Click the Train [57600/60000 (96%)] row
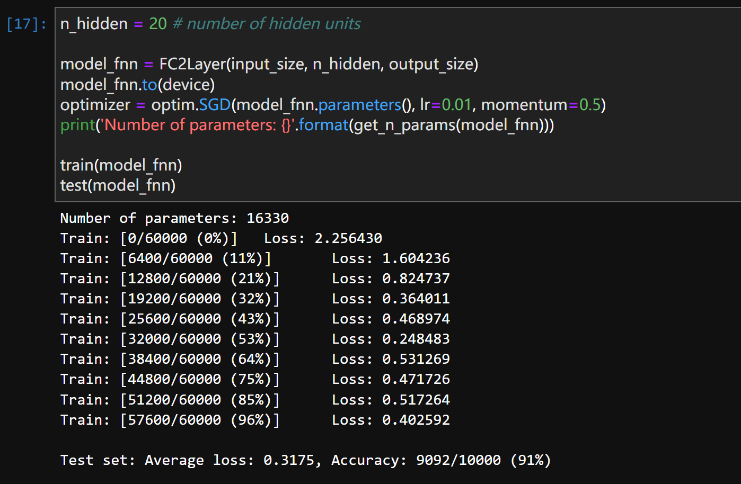Screen dimensions: 741x484 255,420
